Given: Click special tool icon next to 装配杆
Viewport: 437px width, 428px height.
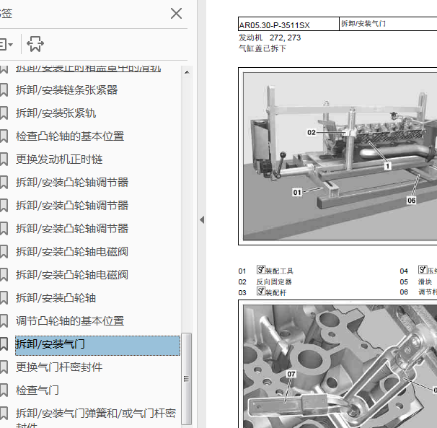Looking at the screenshot, I should (261, 292).
